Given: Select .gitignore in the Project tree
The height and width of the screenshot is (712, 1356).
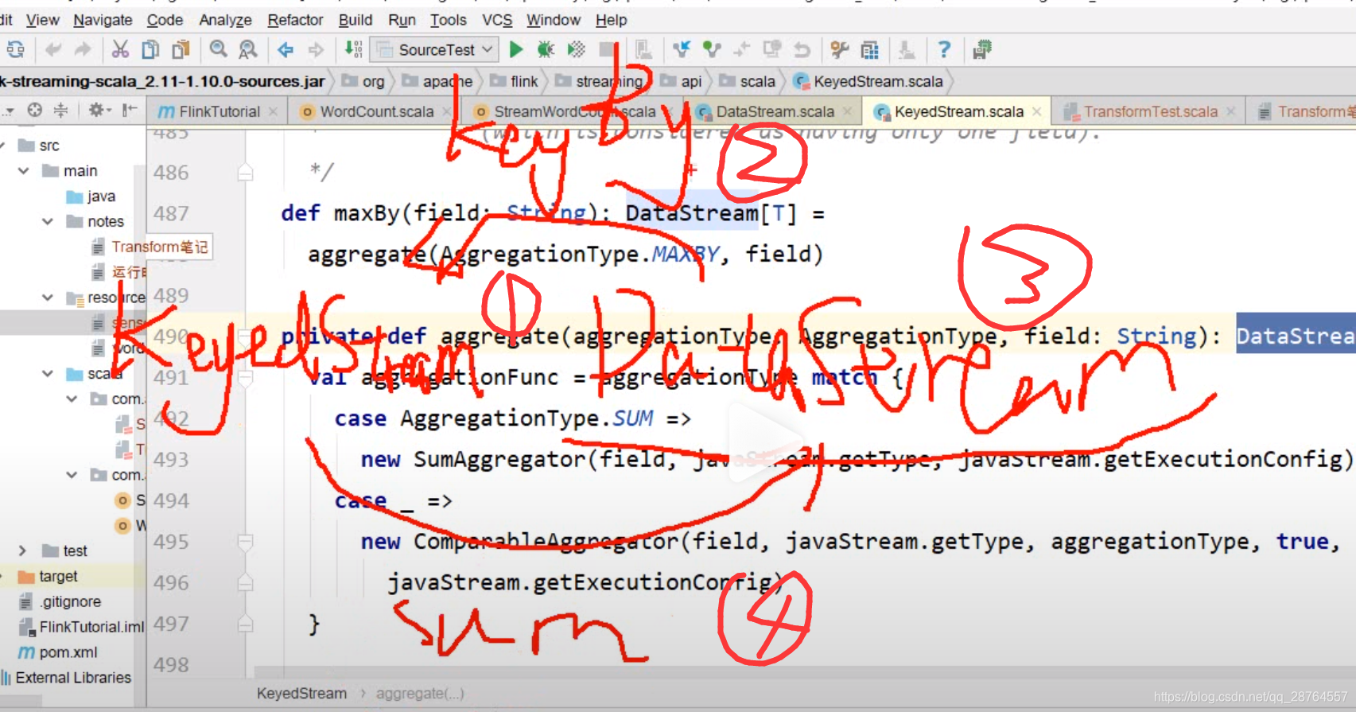Looking at the screenshot, I should coord(70,601).
